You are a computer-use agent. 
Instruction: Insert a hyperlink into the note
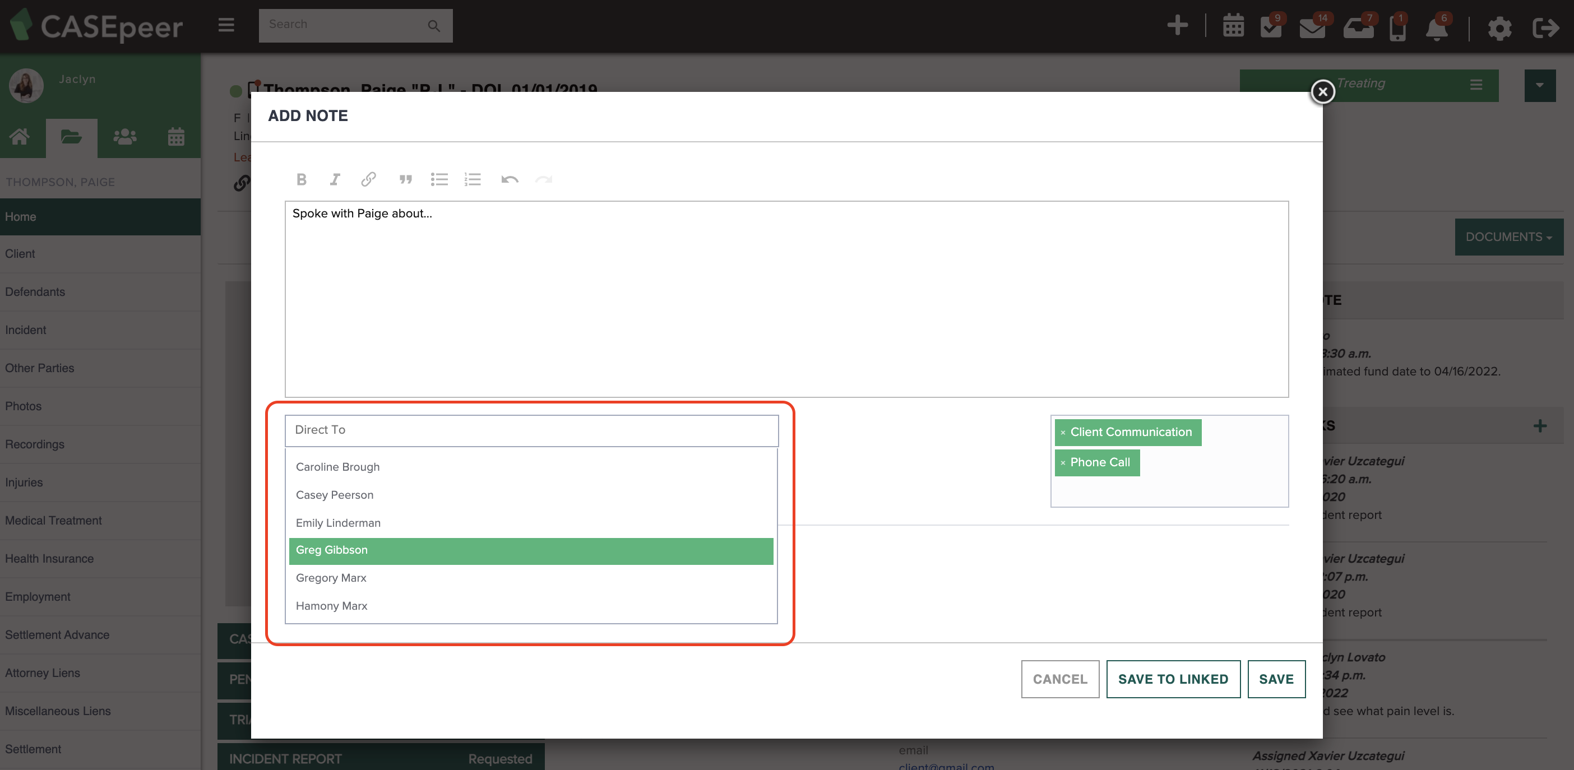pyautogui.click(x=368, y=179)
